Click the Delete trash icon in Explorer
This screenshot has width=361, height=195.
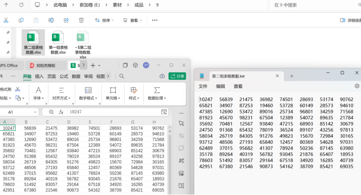81,20
